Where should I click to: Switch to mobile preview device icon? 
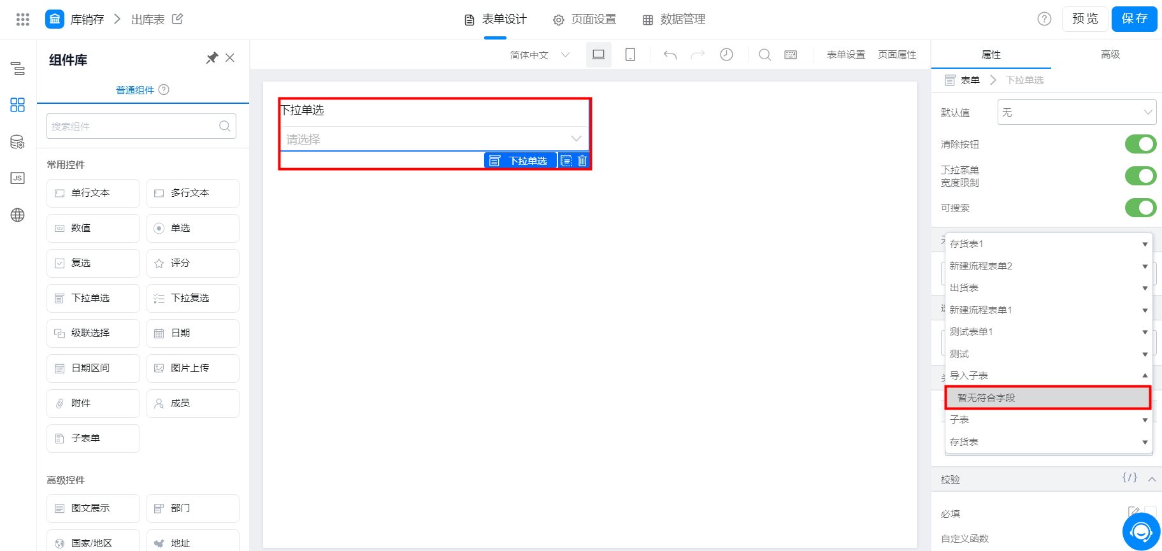click(x=630, y=55)
